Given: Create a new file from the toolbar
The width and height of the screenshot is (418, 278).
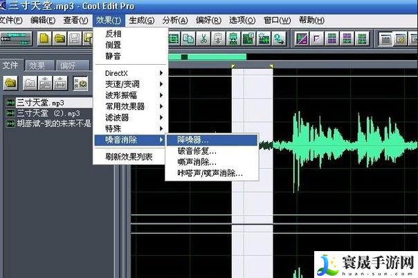Looking at the screenshot, I should (44, 39).
